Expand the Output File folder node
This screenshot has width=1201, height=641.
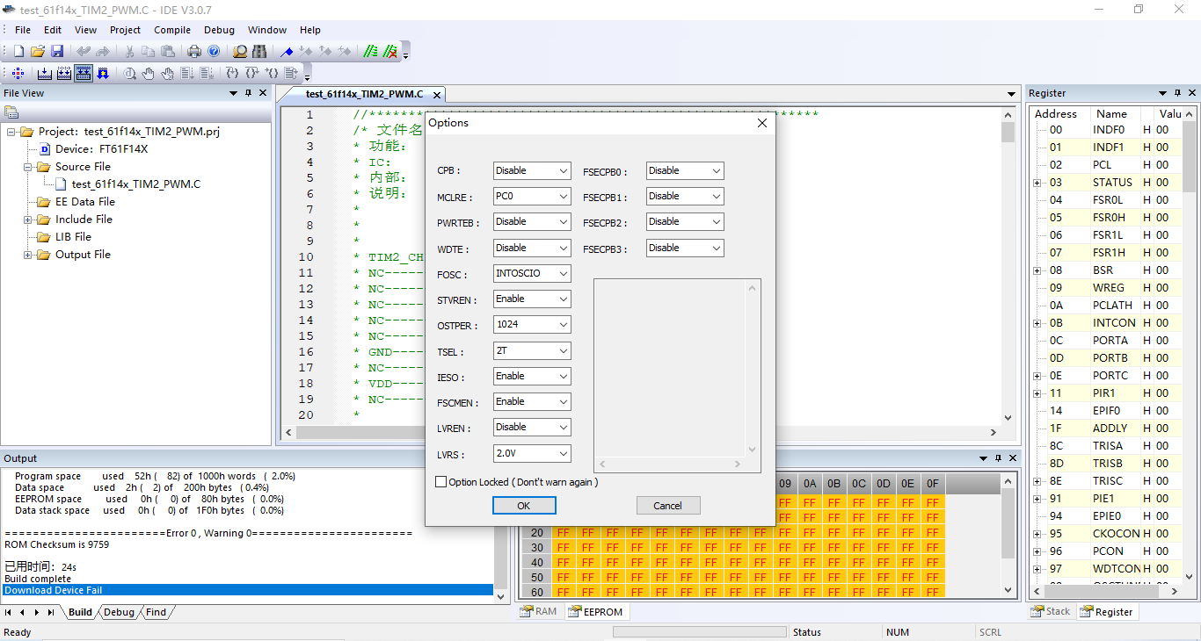(28, 255)
